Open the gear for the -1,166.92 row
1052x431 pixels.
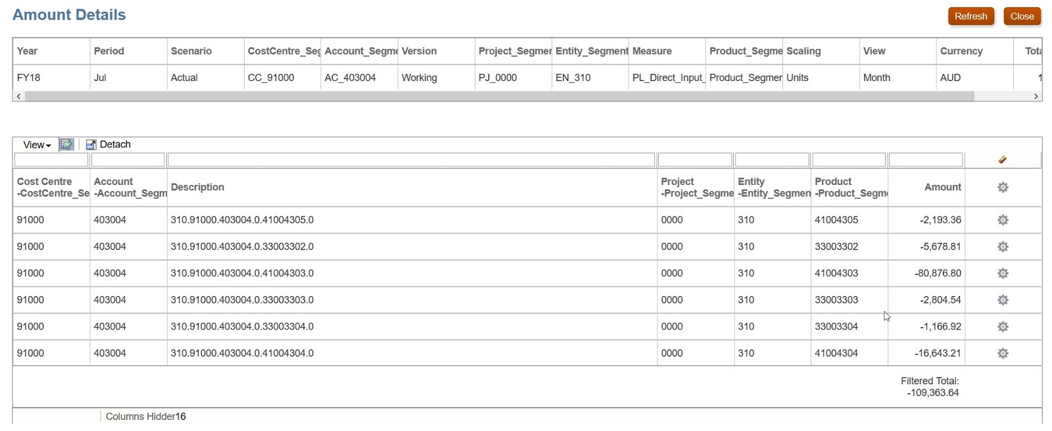pos(1003,327)
